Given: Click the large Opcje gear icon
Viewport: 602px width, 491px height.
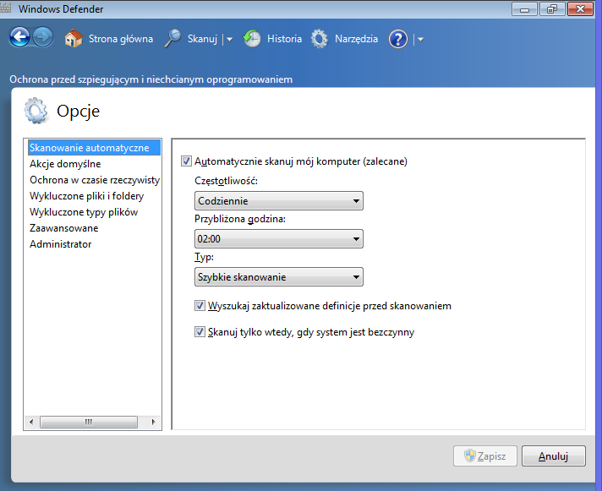Looking at the screenshot, I should pos(36,111).
